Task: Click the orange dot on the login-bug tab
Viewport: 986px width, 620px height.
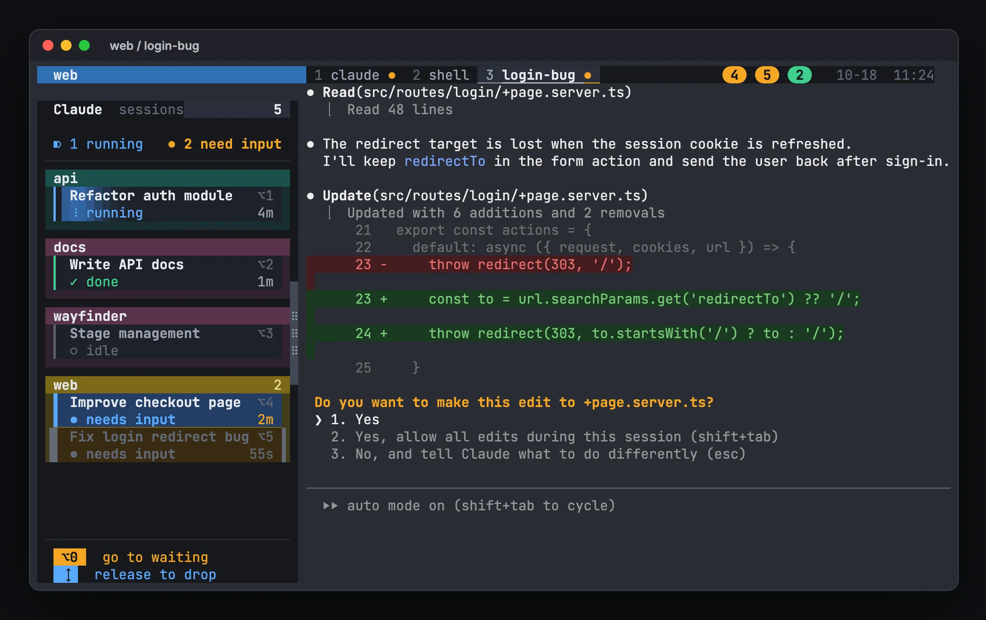Action: point(588,75)
